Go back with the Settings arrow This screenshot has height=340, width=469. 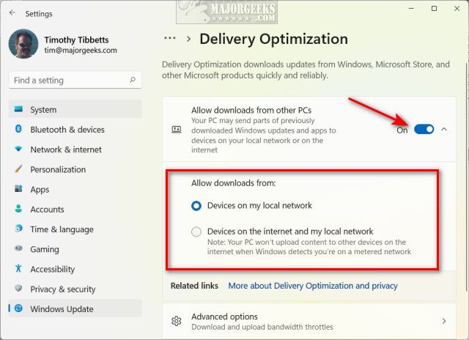click(12, 13)
